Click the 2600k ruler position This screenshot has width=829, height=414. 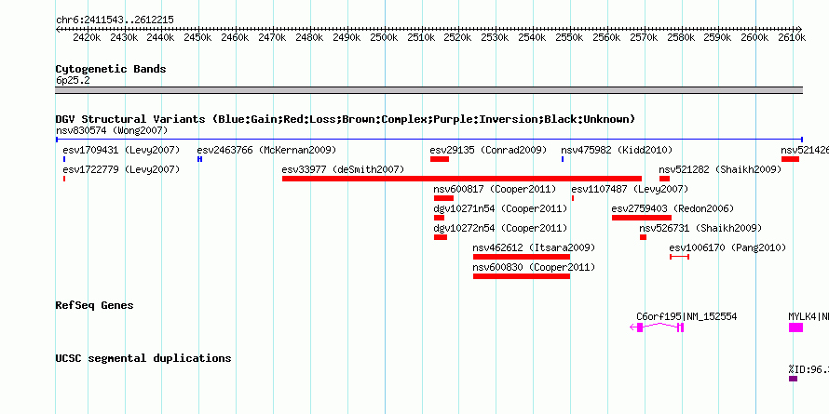tap(754, 37)
